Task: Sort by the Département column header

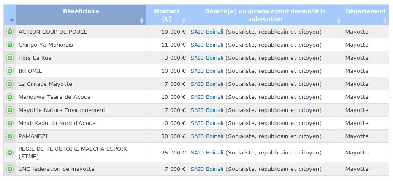Action: coord(366,11)
